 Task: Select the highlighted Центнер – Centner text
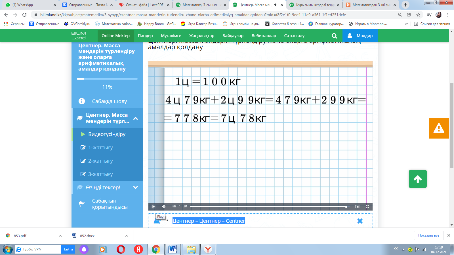click(209, 221)
